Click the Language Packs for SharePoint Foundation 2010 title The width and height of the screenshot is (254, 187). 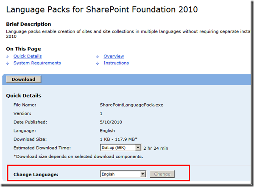click(x=102, y=10)
